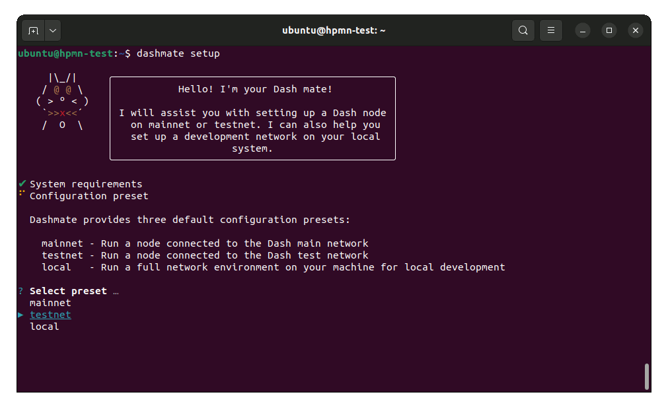Open a new terminal tab
This screenshot has width=668, height=411.
click(33, 30)
